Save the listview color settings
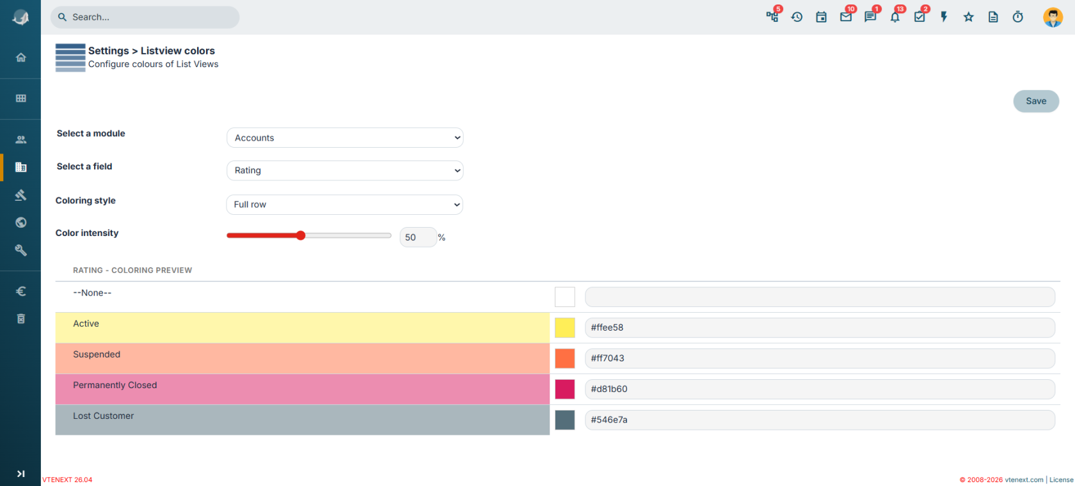 tap(1036, 101)
